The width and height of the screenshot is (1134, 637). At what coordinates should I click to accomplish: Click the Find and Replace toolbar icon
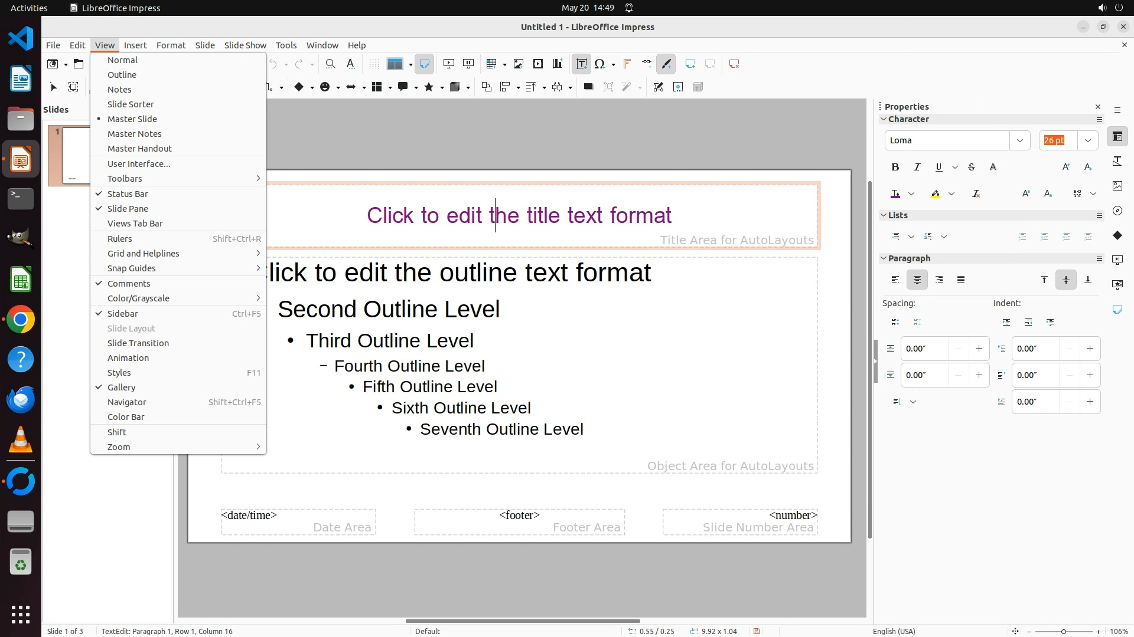(330, 64)
